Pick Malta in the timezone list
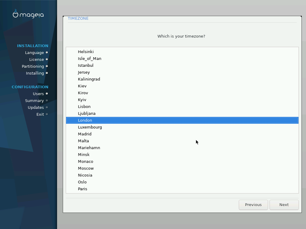The width and height of the screenshot is (306, 229). (182, 141)
